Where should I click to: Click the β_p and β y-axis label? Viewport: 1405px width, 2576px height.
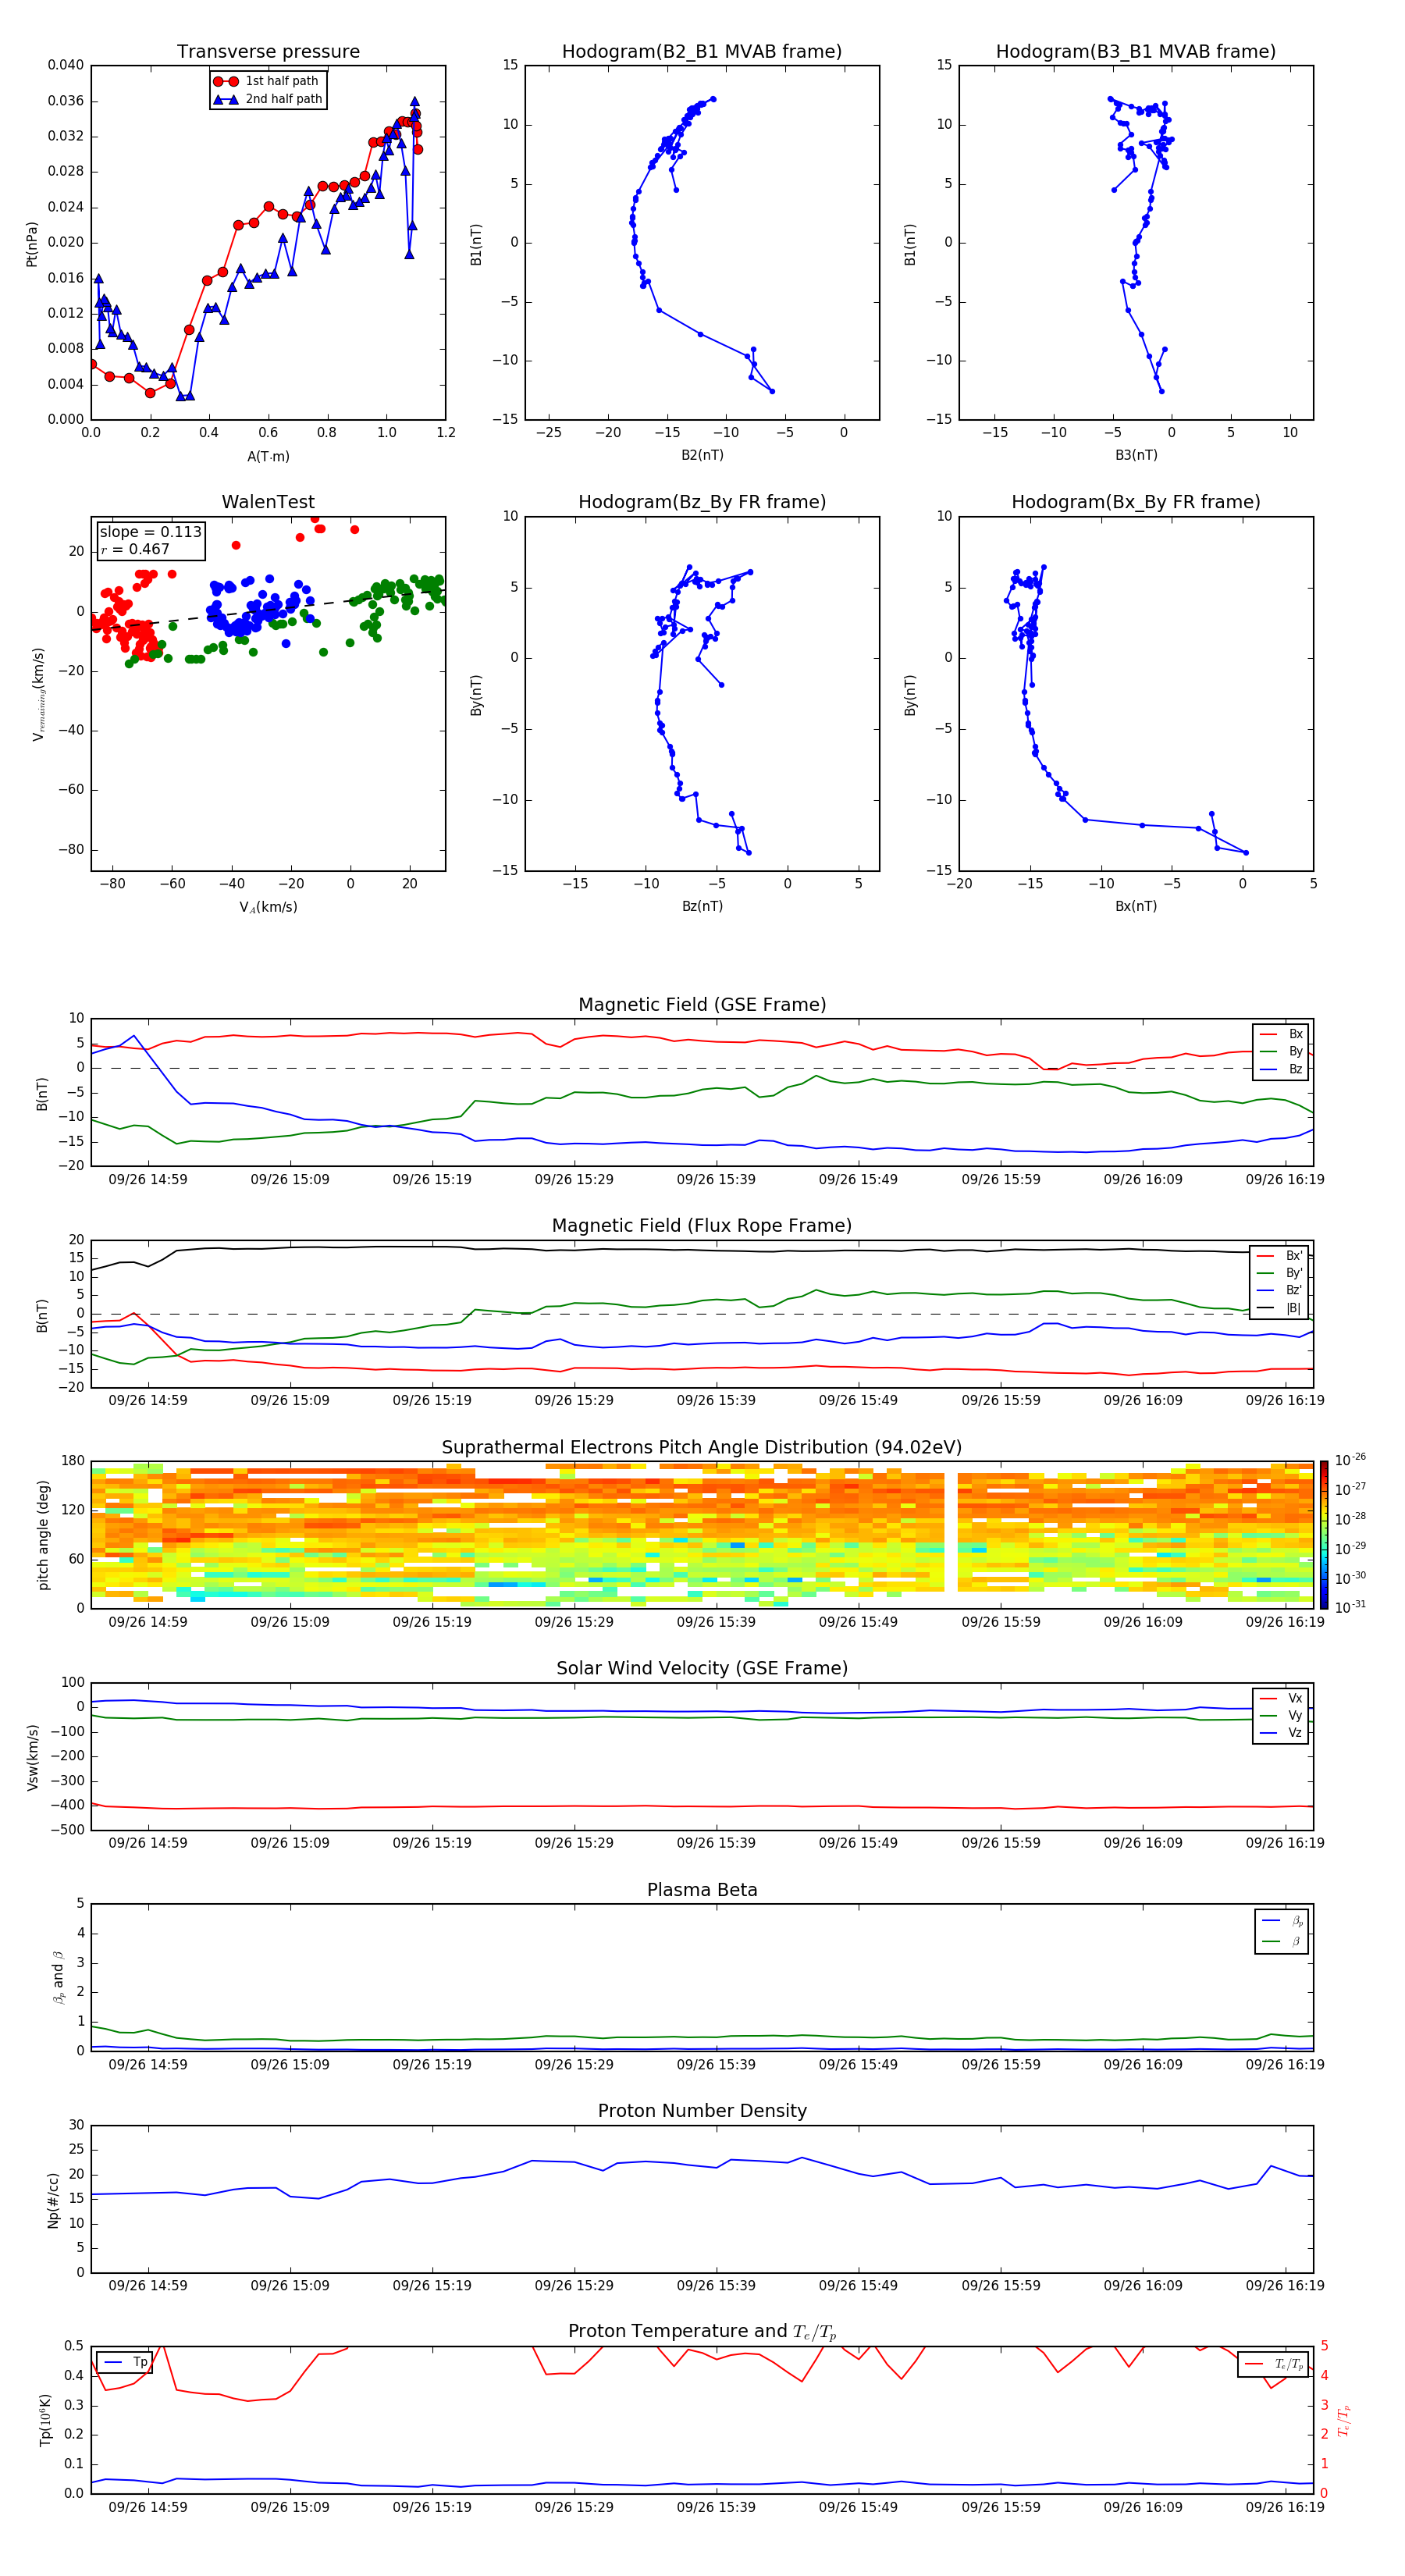click(58, 1977)
